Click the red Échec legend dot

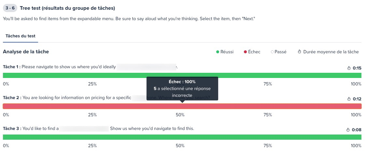coord(245,52)
